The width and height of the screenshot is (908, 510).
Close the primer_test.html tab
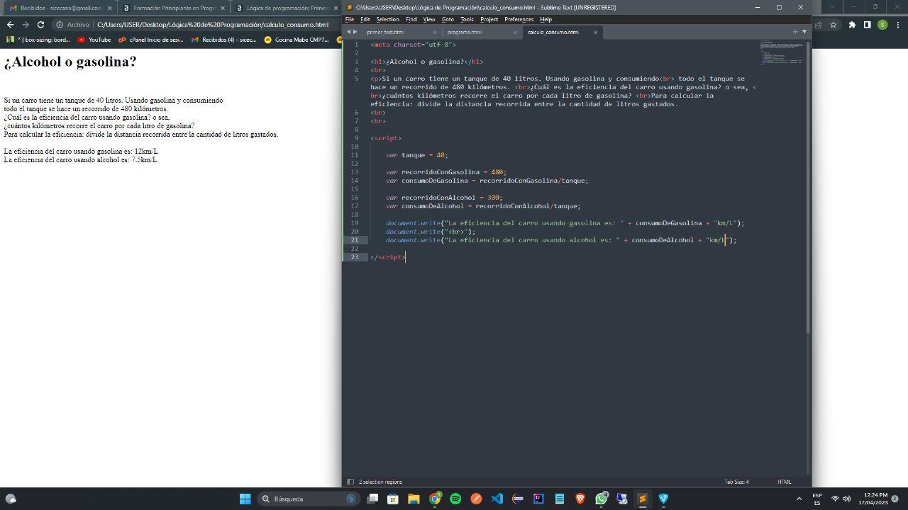(x=435, y=32)
